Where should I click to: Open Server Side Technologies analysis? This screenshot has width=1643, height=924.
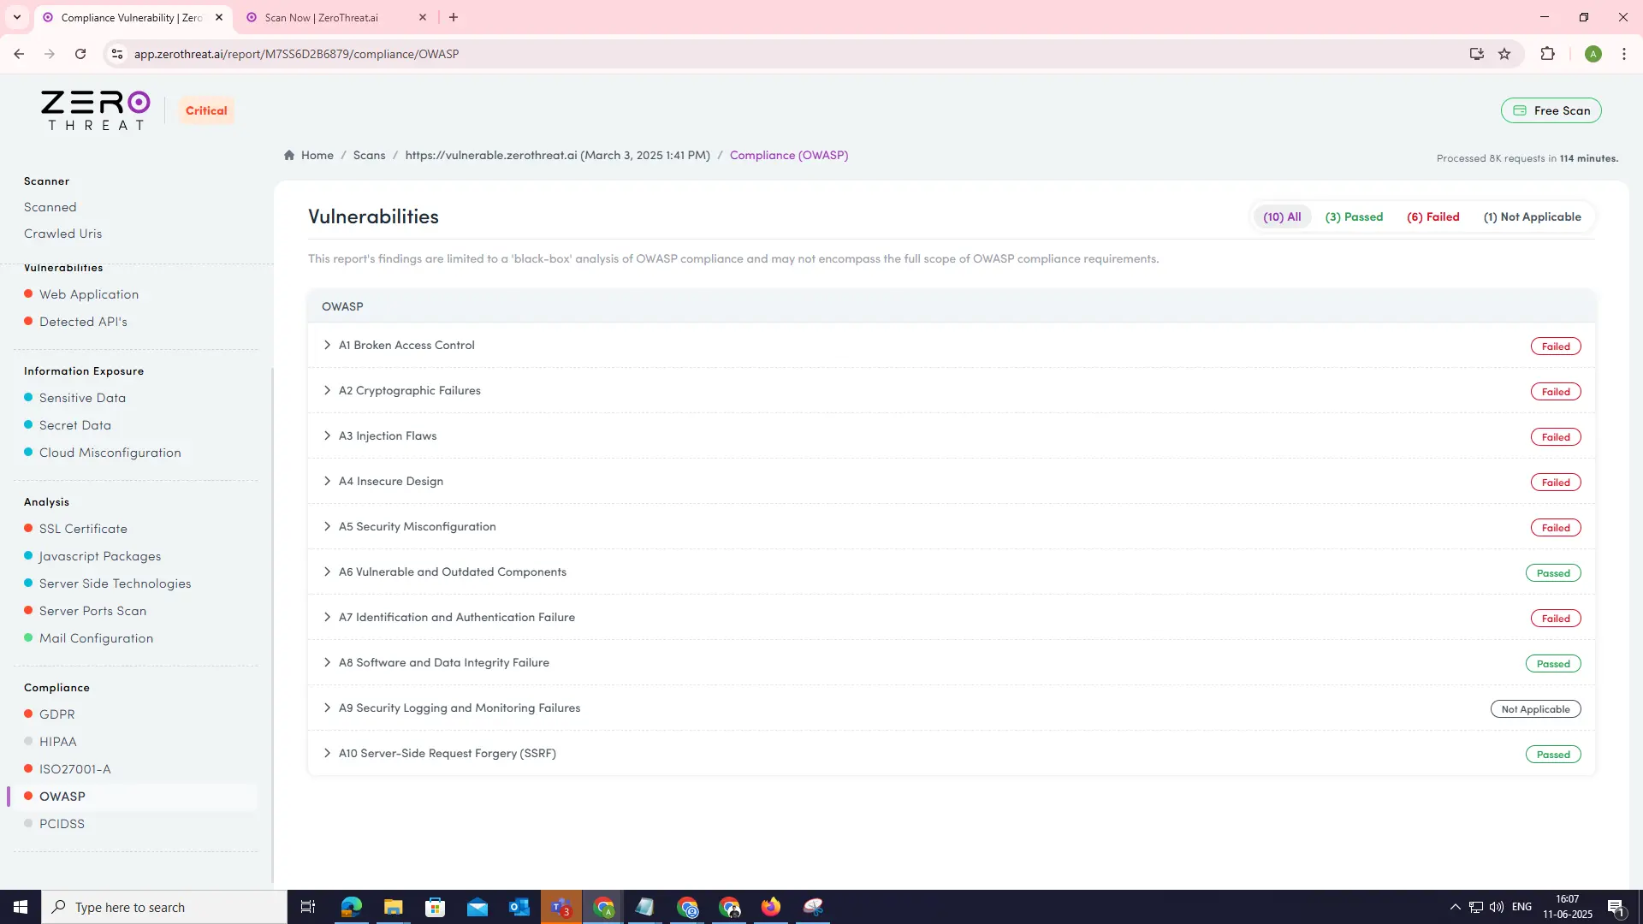coord(116,583)
